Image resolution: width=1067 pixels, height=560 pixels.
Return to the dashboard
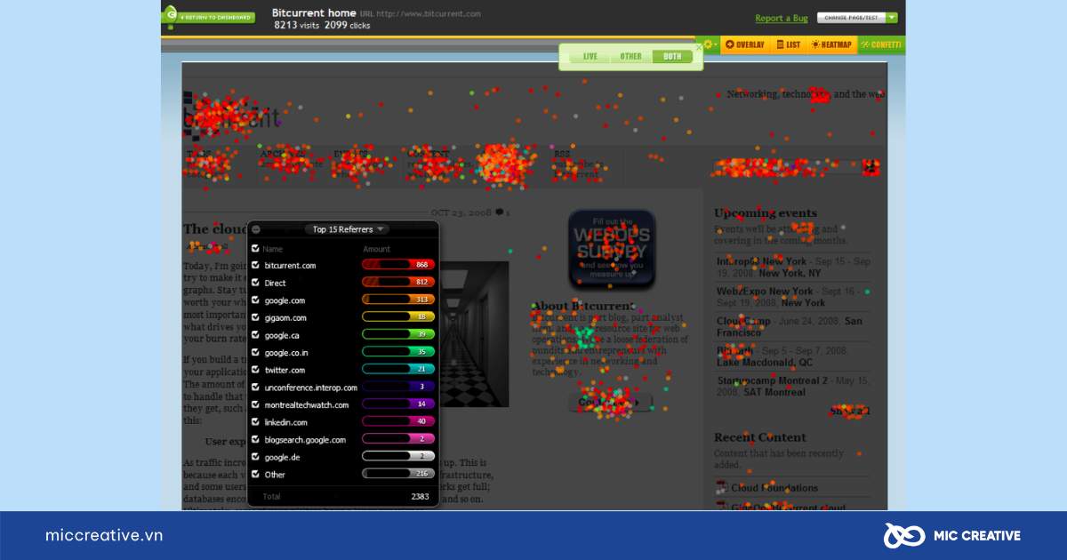click(x=216, y=18)
